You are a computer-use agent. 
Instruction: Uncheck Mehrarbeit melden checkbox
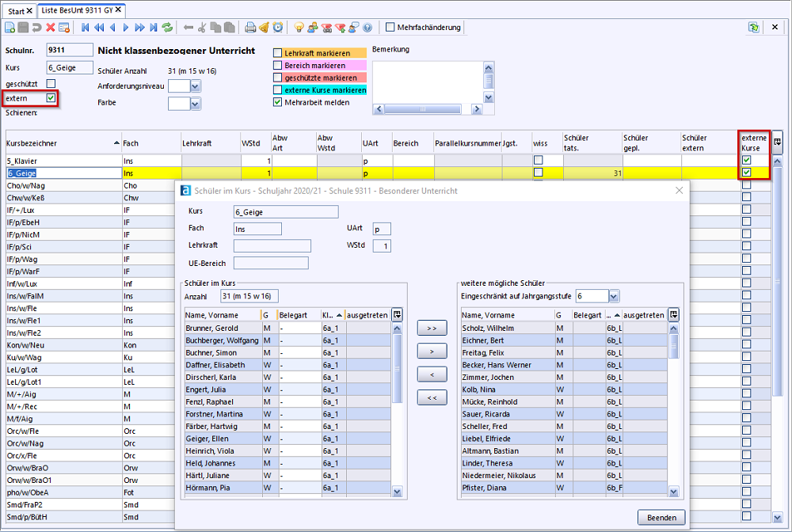point(277,102)
